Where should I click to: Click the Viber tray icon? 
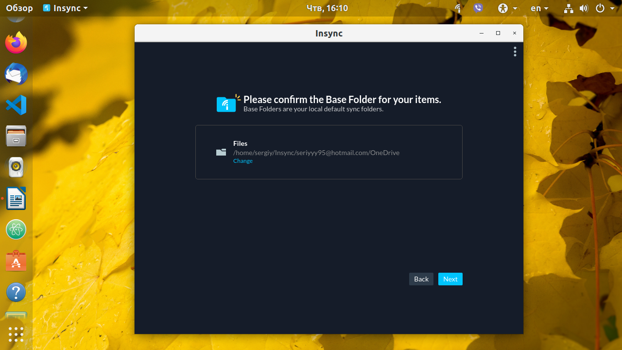point(478,8)
